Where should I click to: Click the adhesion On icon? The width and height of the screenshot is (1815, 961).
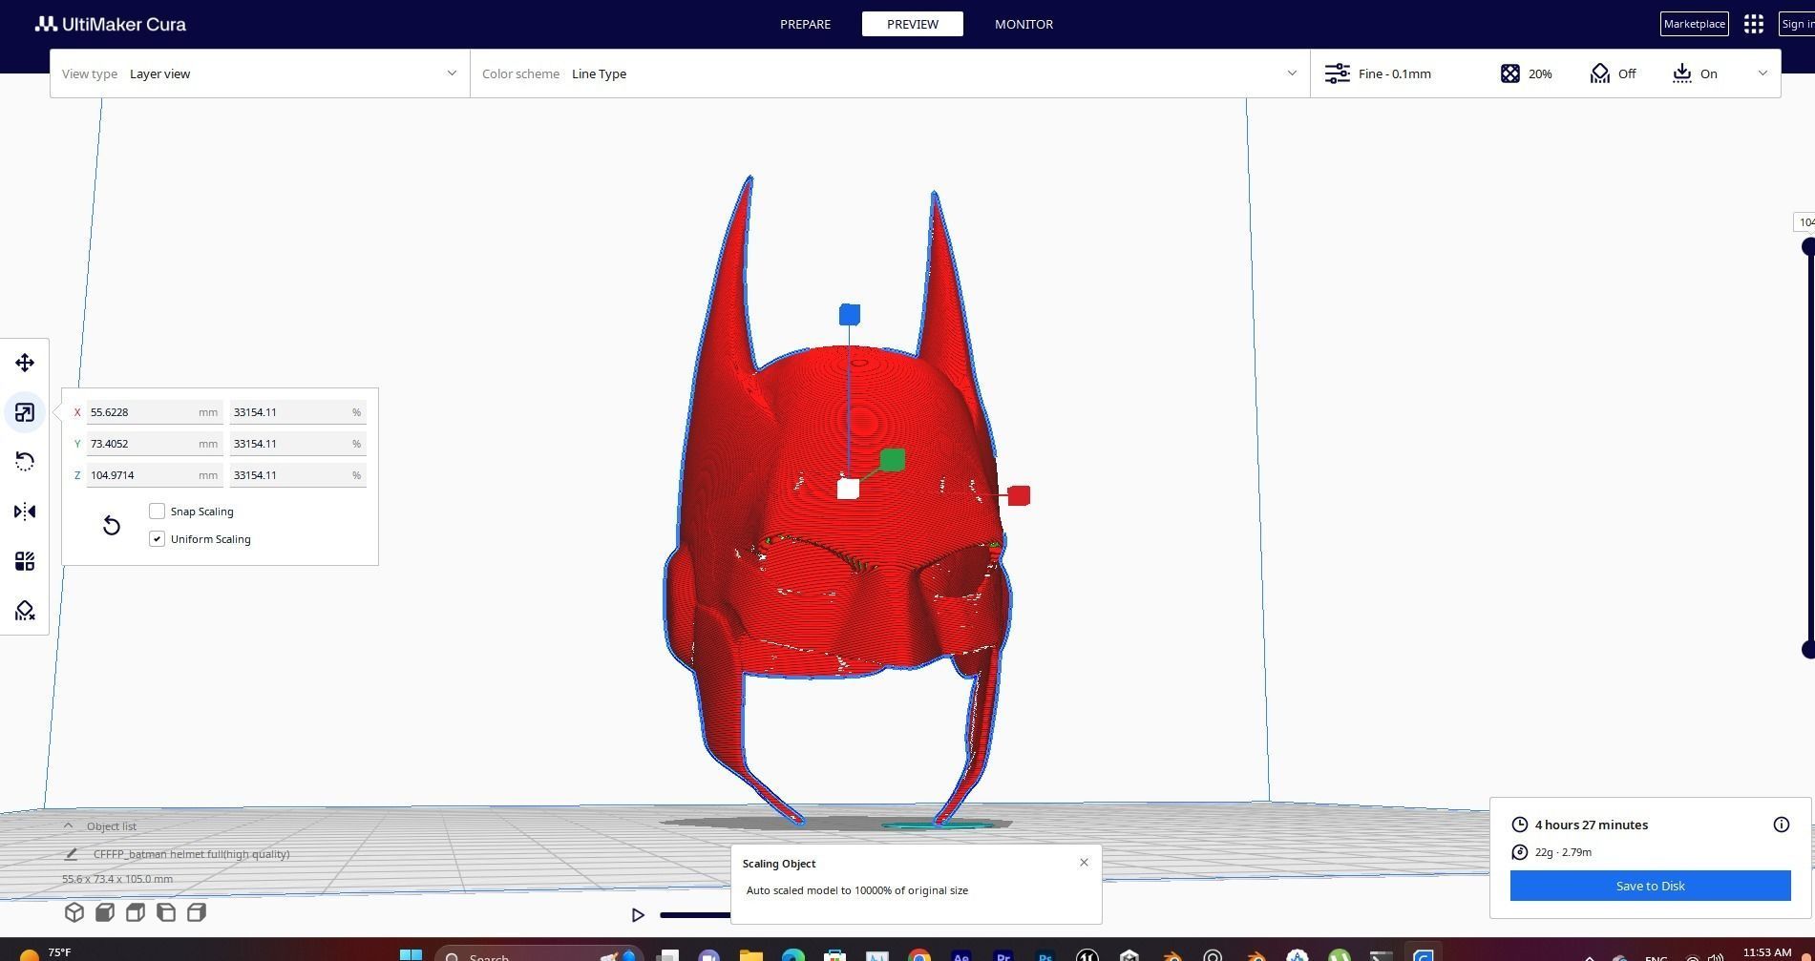pyautogui.click(x=1682, y=73)
